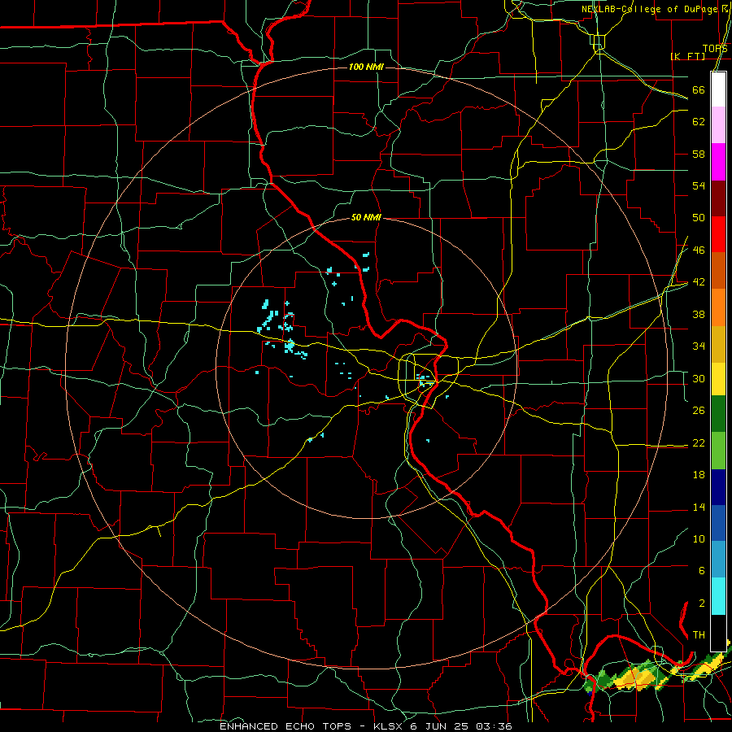Click the legend value 30
732x732 pixels.
coord(699,378)
